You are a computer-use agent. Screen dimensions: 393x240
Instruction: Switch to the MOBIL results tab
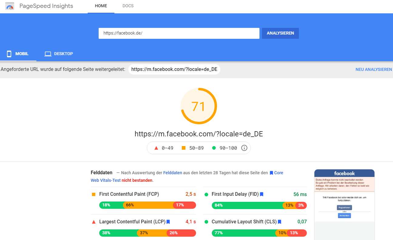pos(18,54)
